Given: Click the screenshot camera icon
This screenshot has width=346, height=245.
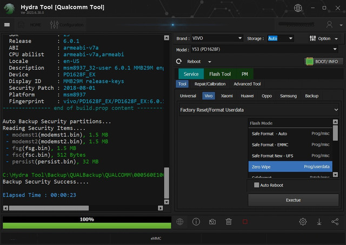Looking at the screenshot, I should coord(212,222).
